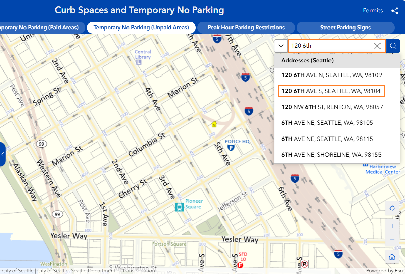This screenshot has width=405, height=274.
Task: Click the Police HQ parking icon
Action: click(x=231, y=148)
